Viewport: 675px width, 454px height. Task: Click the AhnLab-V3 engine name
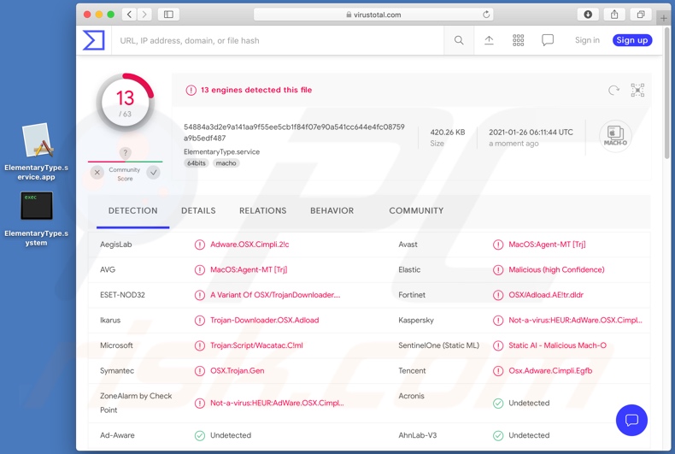pyautogui.click(x=418, y=435)
